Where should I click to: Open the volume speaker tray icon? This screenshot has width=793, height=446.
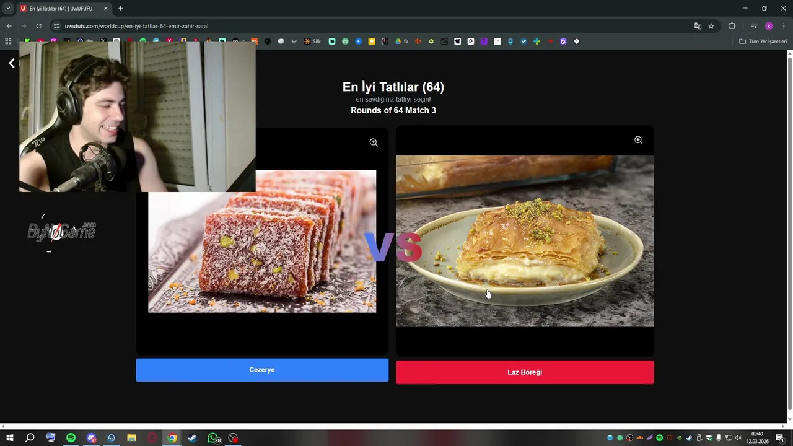coord(738,438)
